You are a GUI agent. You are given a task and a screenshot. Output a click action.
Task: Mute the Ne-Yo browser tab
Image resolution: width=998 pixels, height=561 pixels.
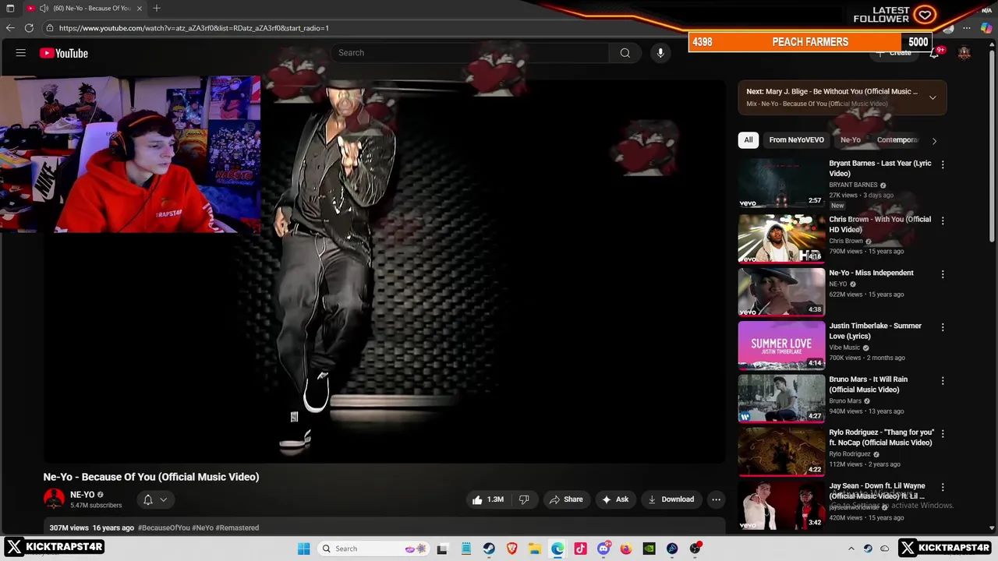44,9
